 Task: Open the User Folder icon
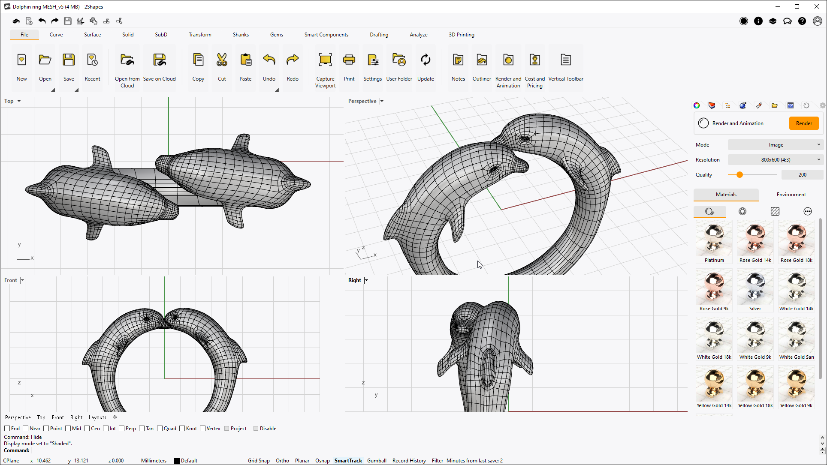399,60
